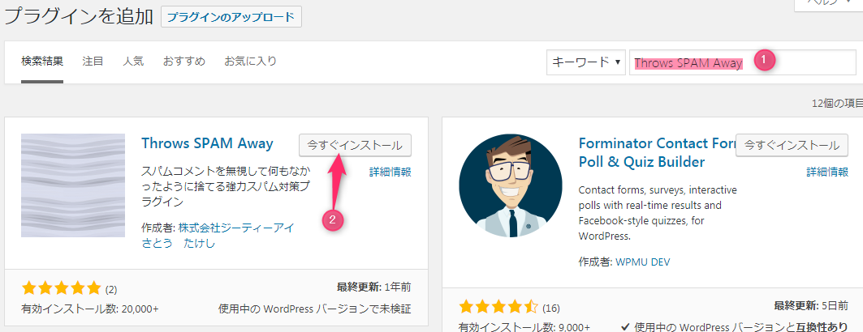Switch to the 人気 tab
This screenshot has height=332, width=863.
pyautogui.click(x=133, y=61)
